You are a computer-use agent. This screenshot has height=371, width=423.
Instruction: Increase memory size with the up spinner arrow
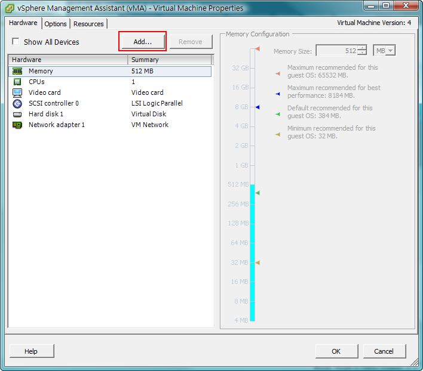(362, 48)
